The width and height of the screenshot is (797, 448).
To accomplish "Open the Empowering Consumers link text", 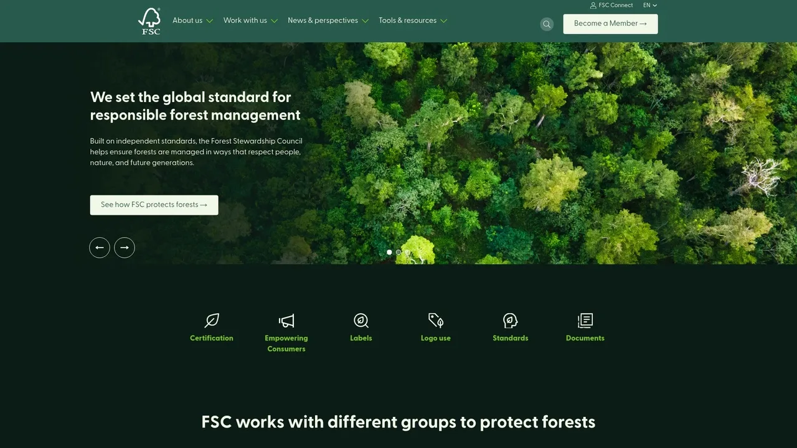I will coord(286,343).
